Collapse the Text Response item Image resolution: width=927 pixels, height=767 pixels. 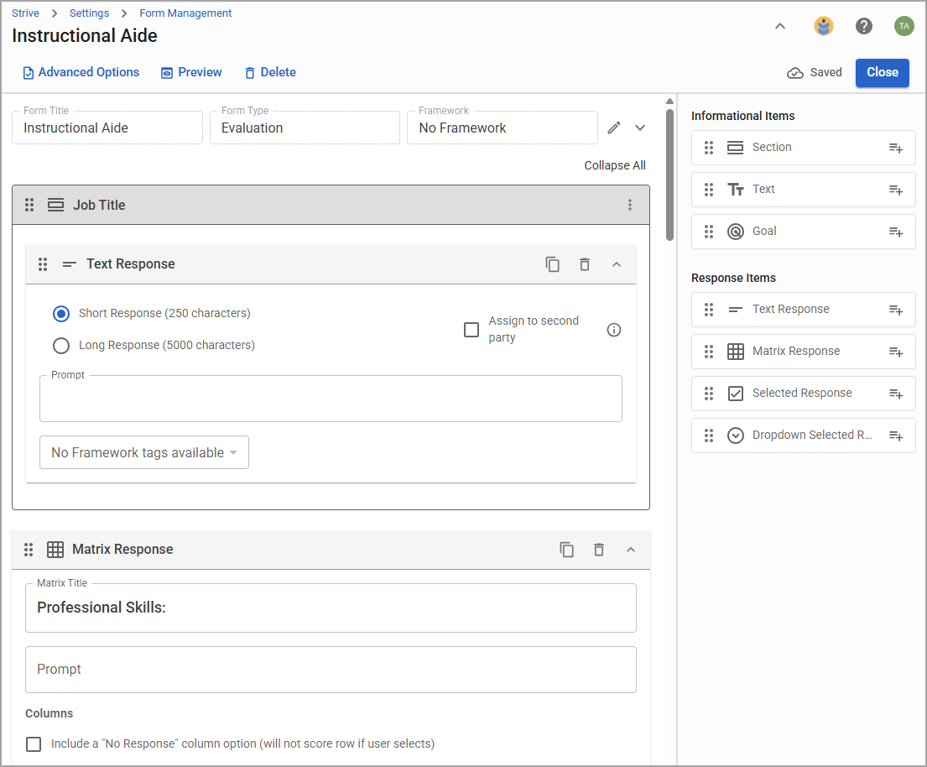(617, 264)
